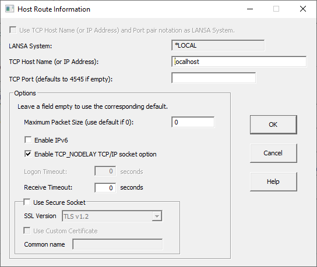Uncheck Enable TCP_NODELAY socket option
The height and width of the screenshot is (267, 317).
[28, 154]
